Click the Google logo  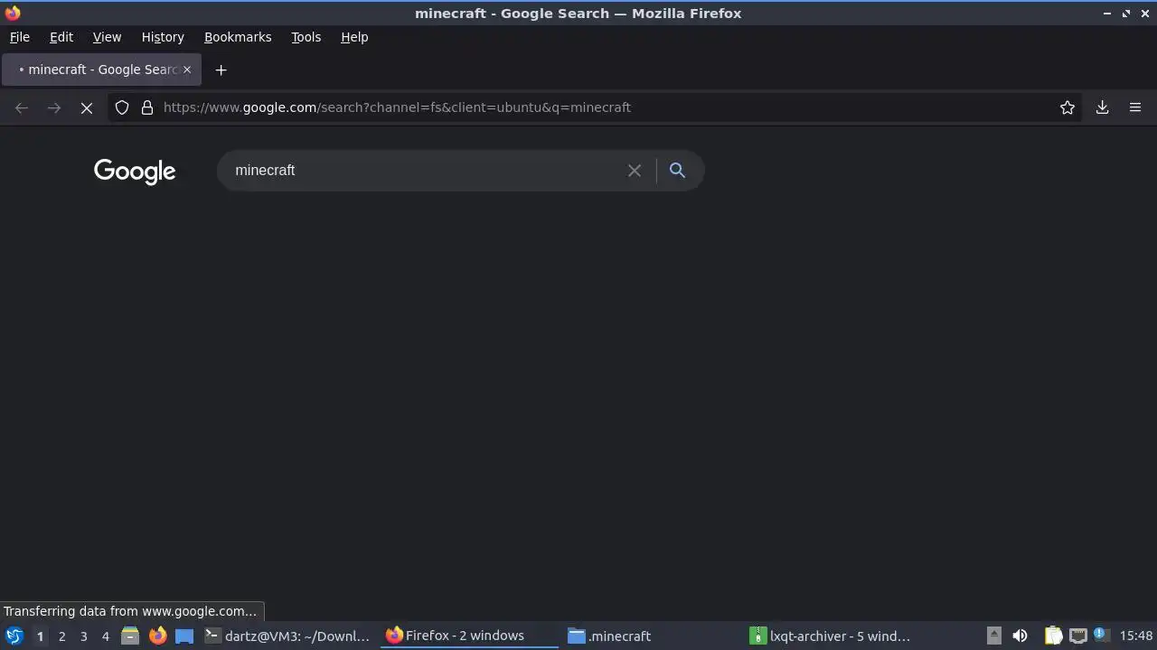[x=135, y=172]
